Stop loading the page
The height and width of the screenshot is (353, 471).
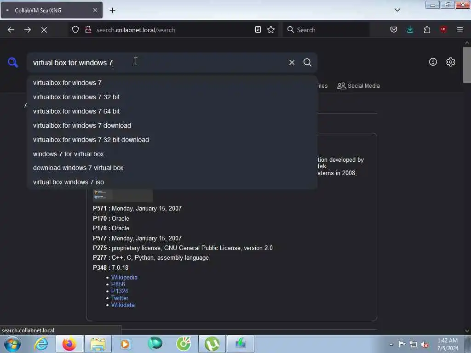click(x=44, y=30)
